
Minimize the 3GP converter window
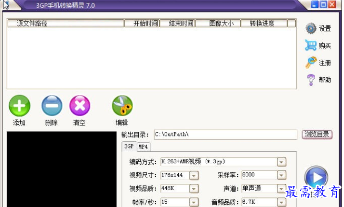[315, 4]
